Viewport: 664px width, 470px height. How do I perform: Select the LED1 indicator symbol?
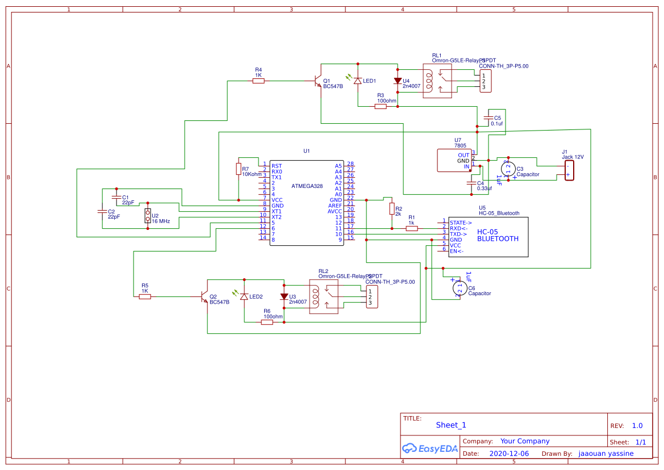pyautogui.click(x=358, y=81)
